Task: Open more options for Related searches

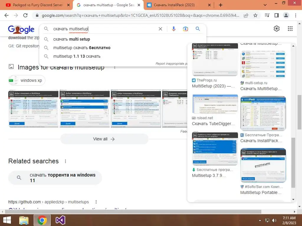Action: pyautogui.click(x=65, y=161)
